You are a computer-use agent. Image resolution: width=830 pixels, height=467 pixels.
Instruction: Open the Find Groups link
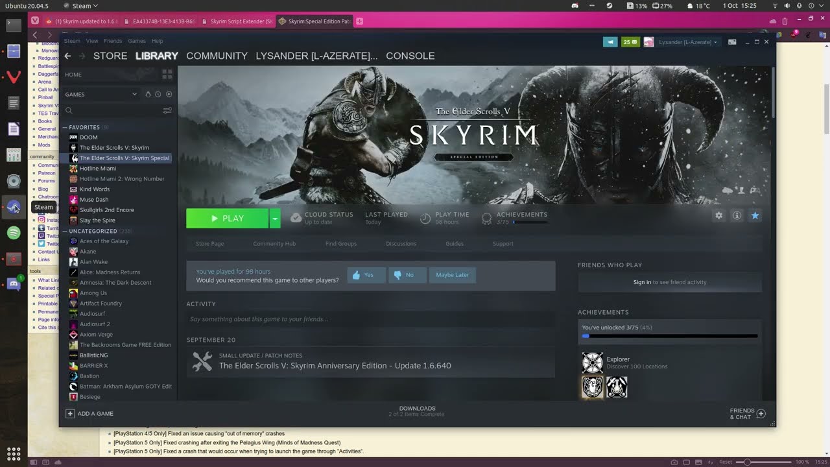tap(341, 244)
